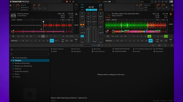Toggle REV reverse mode on Deck B

(x=126, y=36)
